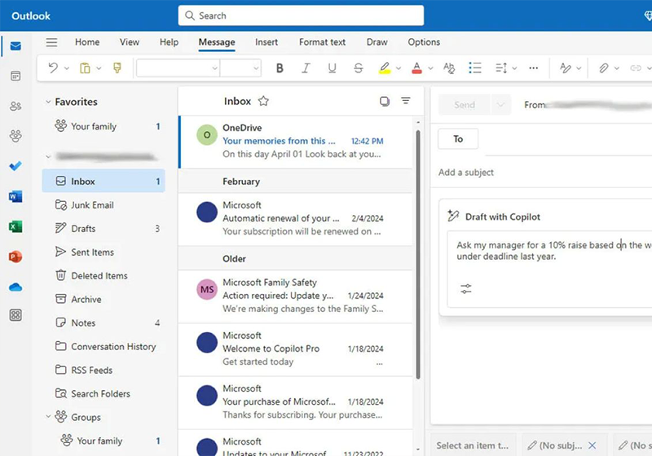Open the Archive folder
Image resolution: width=652 pixels, height=456 pixels.
click(104, 300)
